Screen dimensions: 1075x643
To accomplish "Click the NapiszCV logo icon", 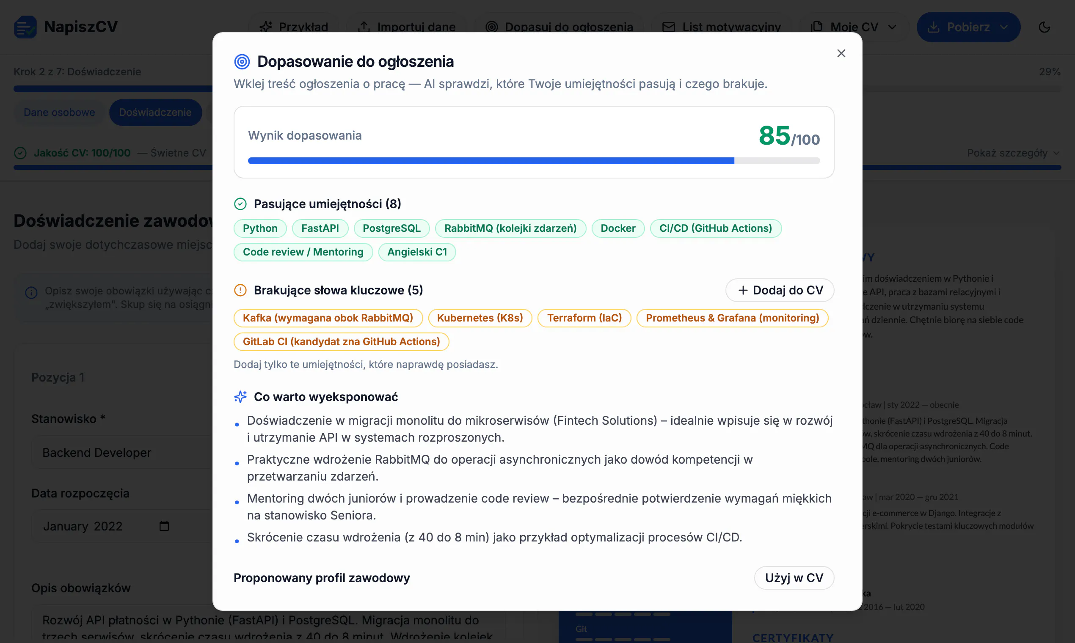I will (25, 27).
